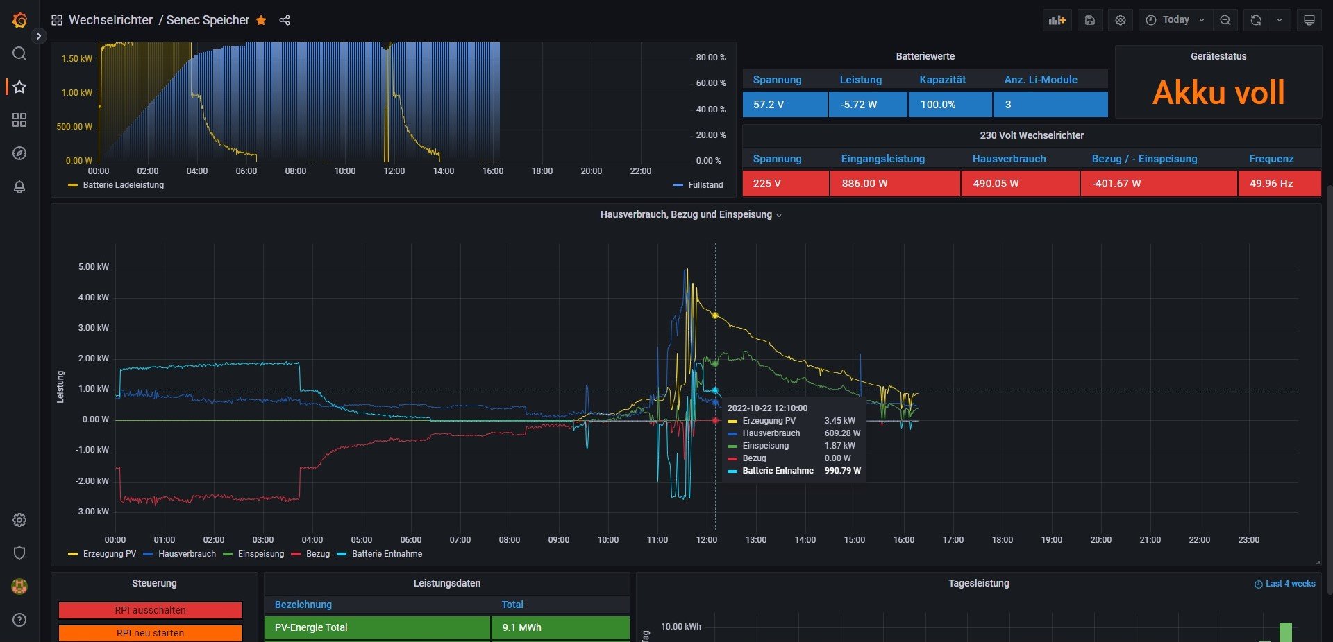This screenshot has height=642, width=1333.
Task: Open the Starred dashboards sidebar icon
Action: 19,87
